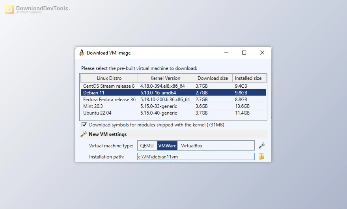The image size is (347, 209).
Task: Click kernel version 5.15.0-33-generic cell
Action: (159, 106)
